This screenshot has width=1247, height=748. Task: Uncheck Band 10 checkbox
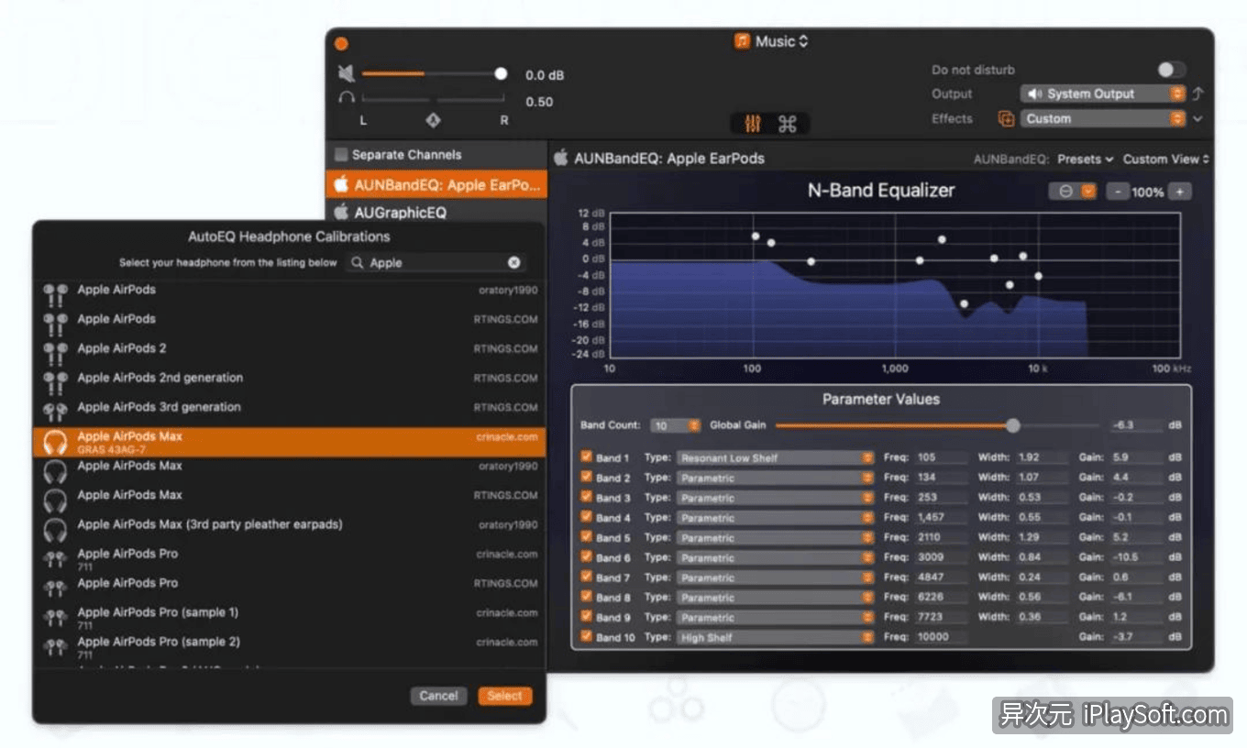(587, 636)
